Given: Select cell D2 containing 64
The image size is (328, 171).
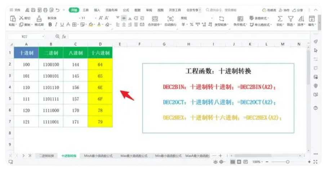Looking at the screenshot, I should [x=100, y=64].
